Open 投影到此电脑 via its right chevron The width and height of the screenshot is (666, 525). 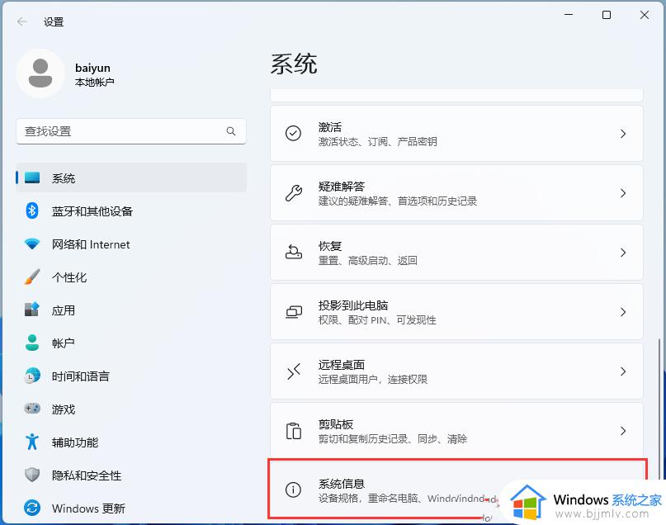(x=623, y=312)
